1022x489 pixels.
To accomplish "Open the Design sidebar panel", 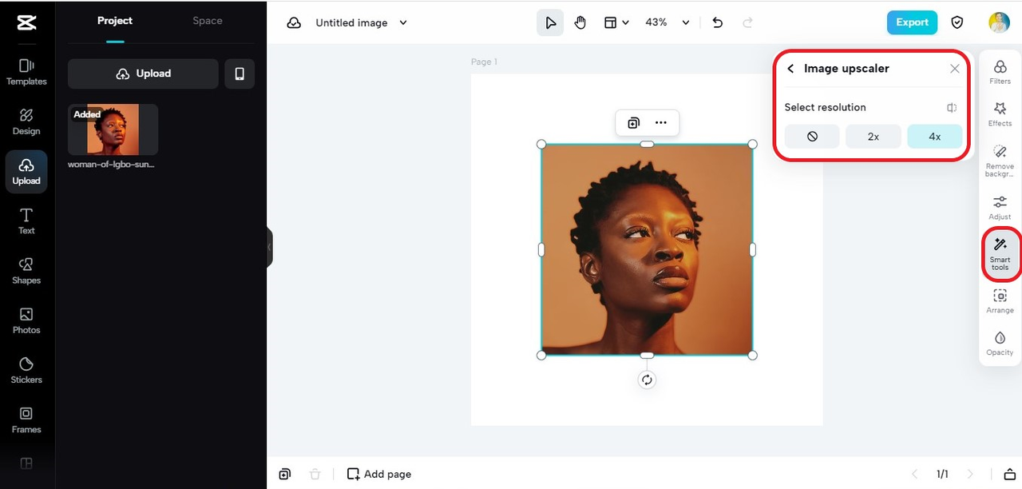I will coord(26,121).
